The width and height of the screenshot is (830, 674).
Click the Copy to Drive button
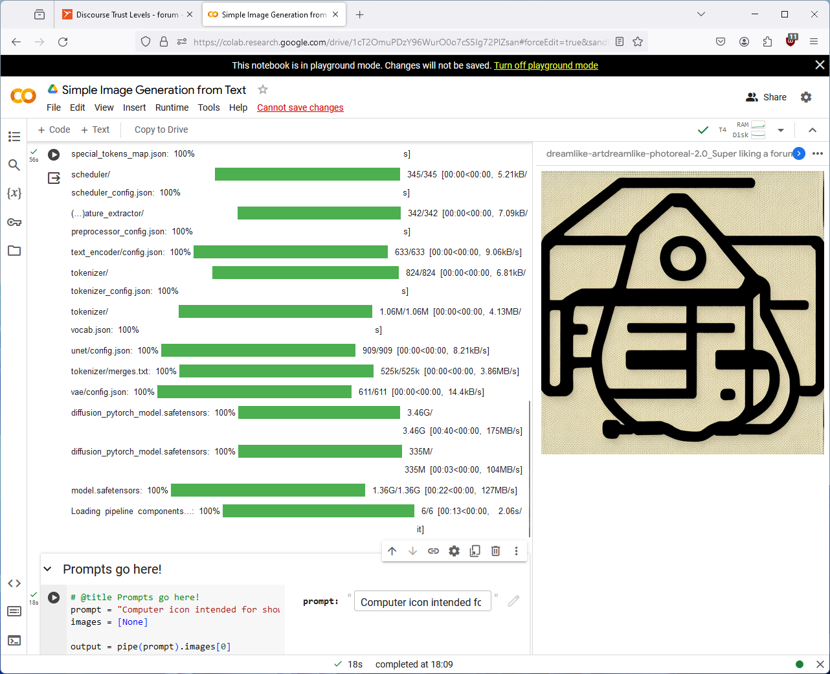(x=161, y=129)
